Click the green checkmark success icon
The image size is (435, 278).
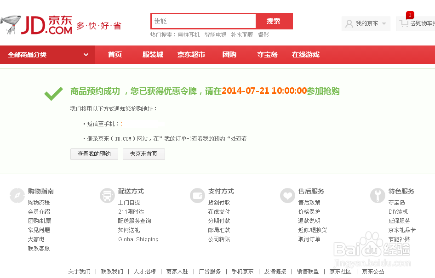tap(53, 94)
